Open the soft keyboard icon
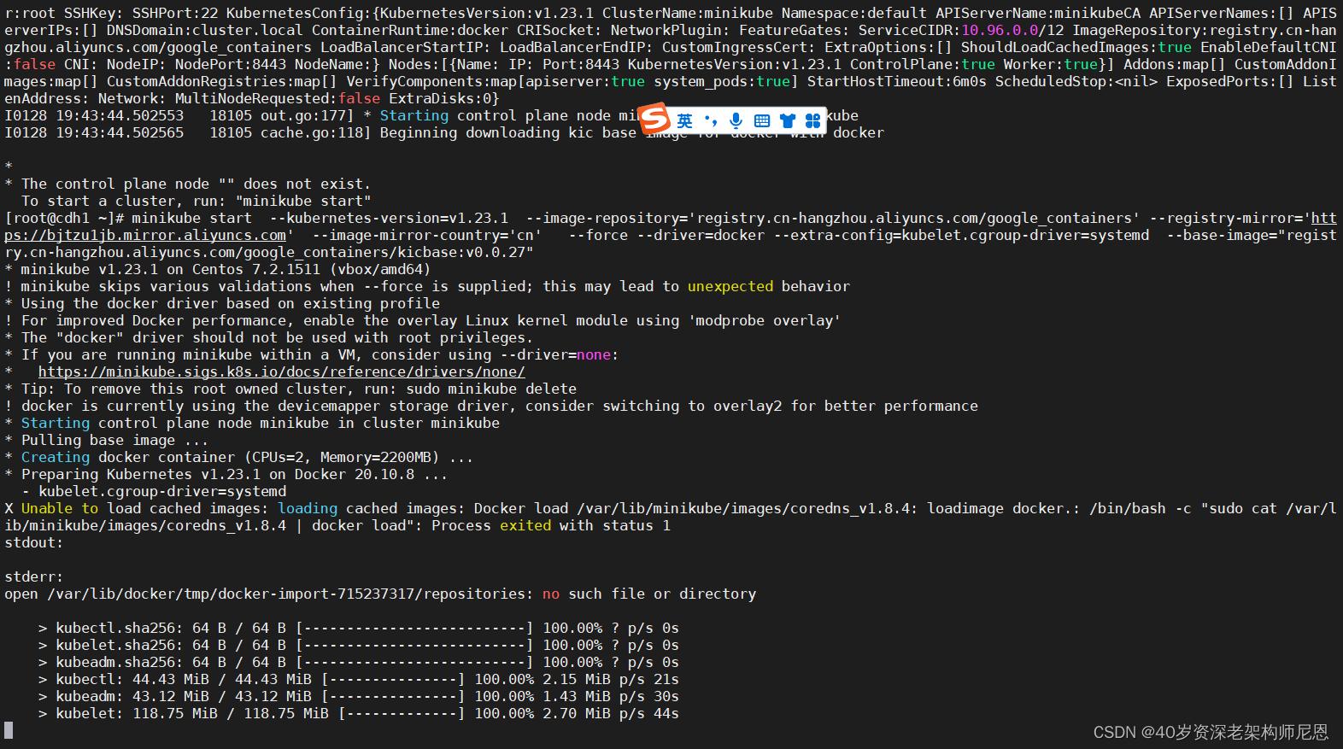The image size is (1343, 749). click(761, 121)
